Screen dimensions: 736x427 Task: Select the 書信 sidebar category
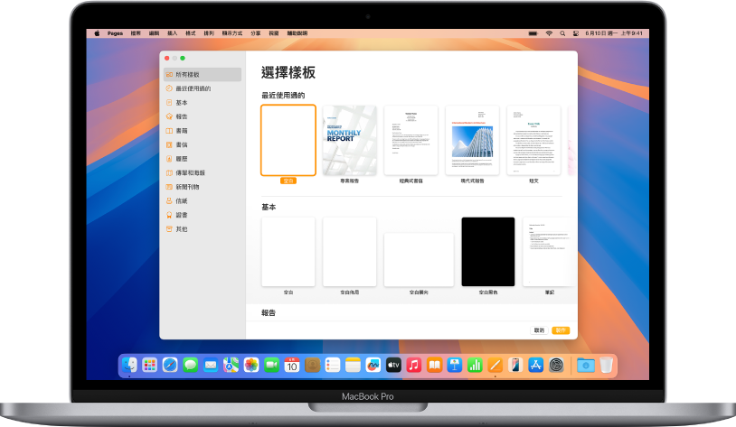click(203, 144)
